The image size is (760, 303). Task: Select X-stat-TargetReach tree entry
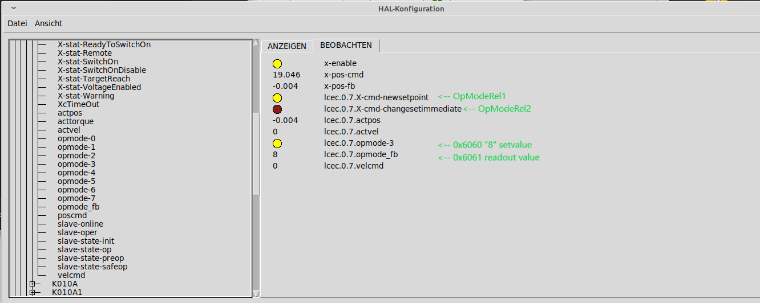point(94,79)
